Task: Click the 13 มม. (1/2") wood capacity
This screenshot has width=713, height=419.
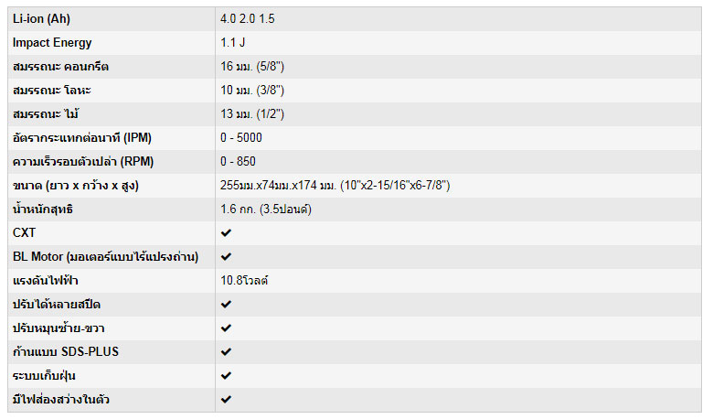Action: tap(252, 114)
